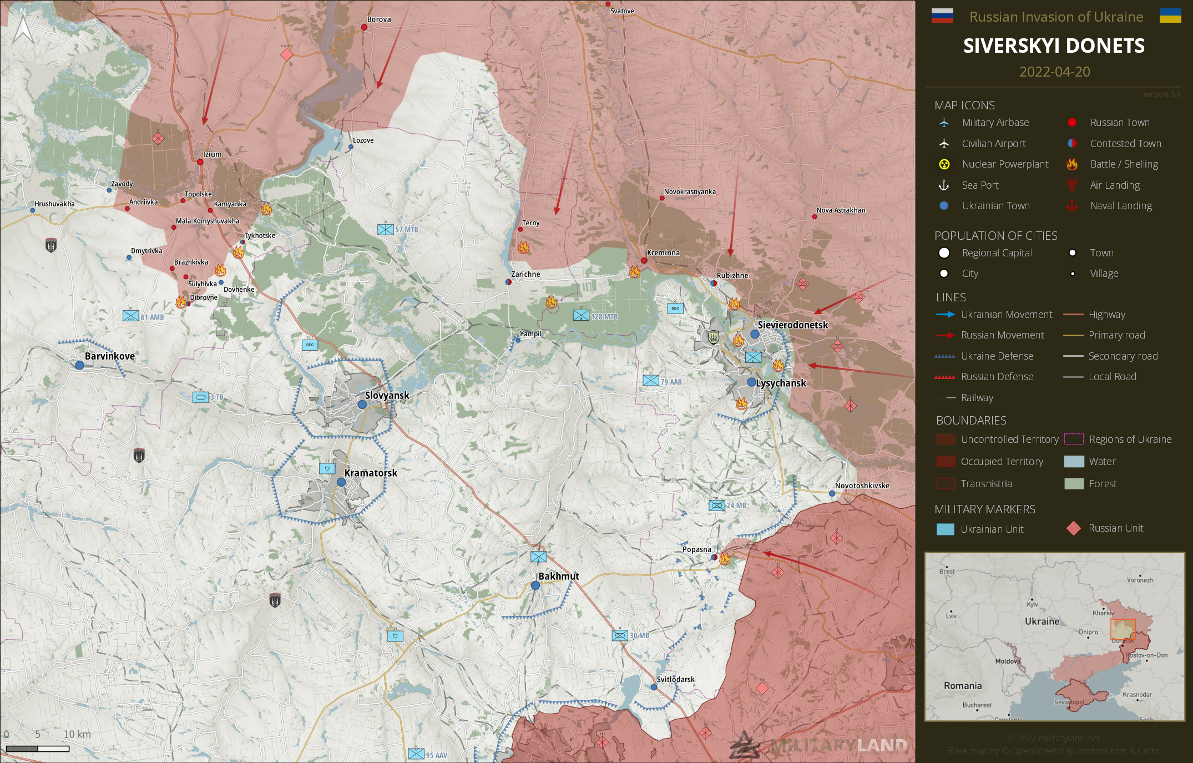Click the Water color swatch
This screenshot has height=763, width=1193.
tap(1074, 462)
